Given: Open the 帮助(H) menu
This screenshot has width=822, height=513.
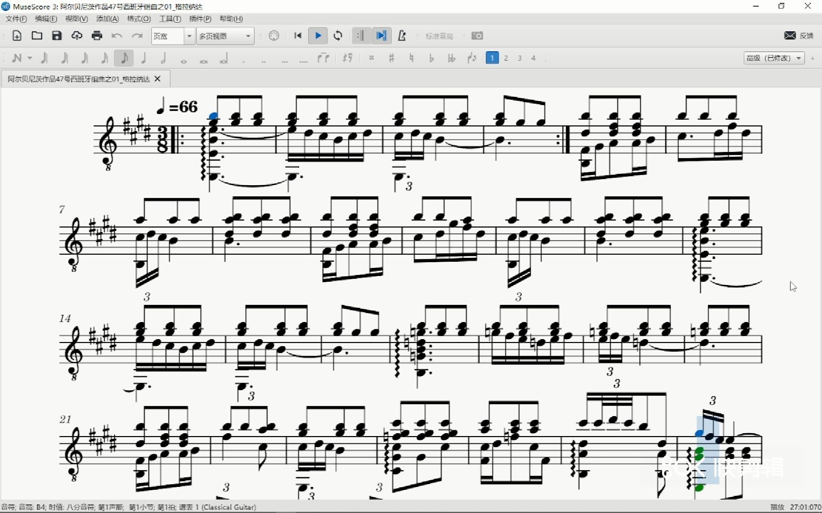Looking at the screenshot, I should tap(231, 19).
